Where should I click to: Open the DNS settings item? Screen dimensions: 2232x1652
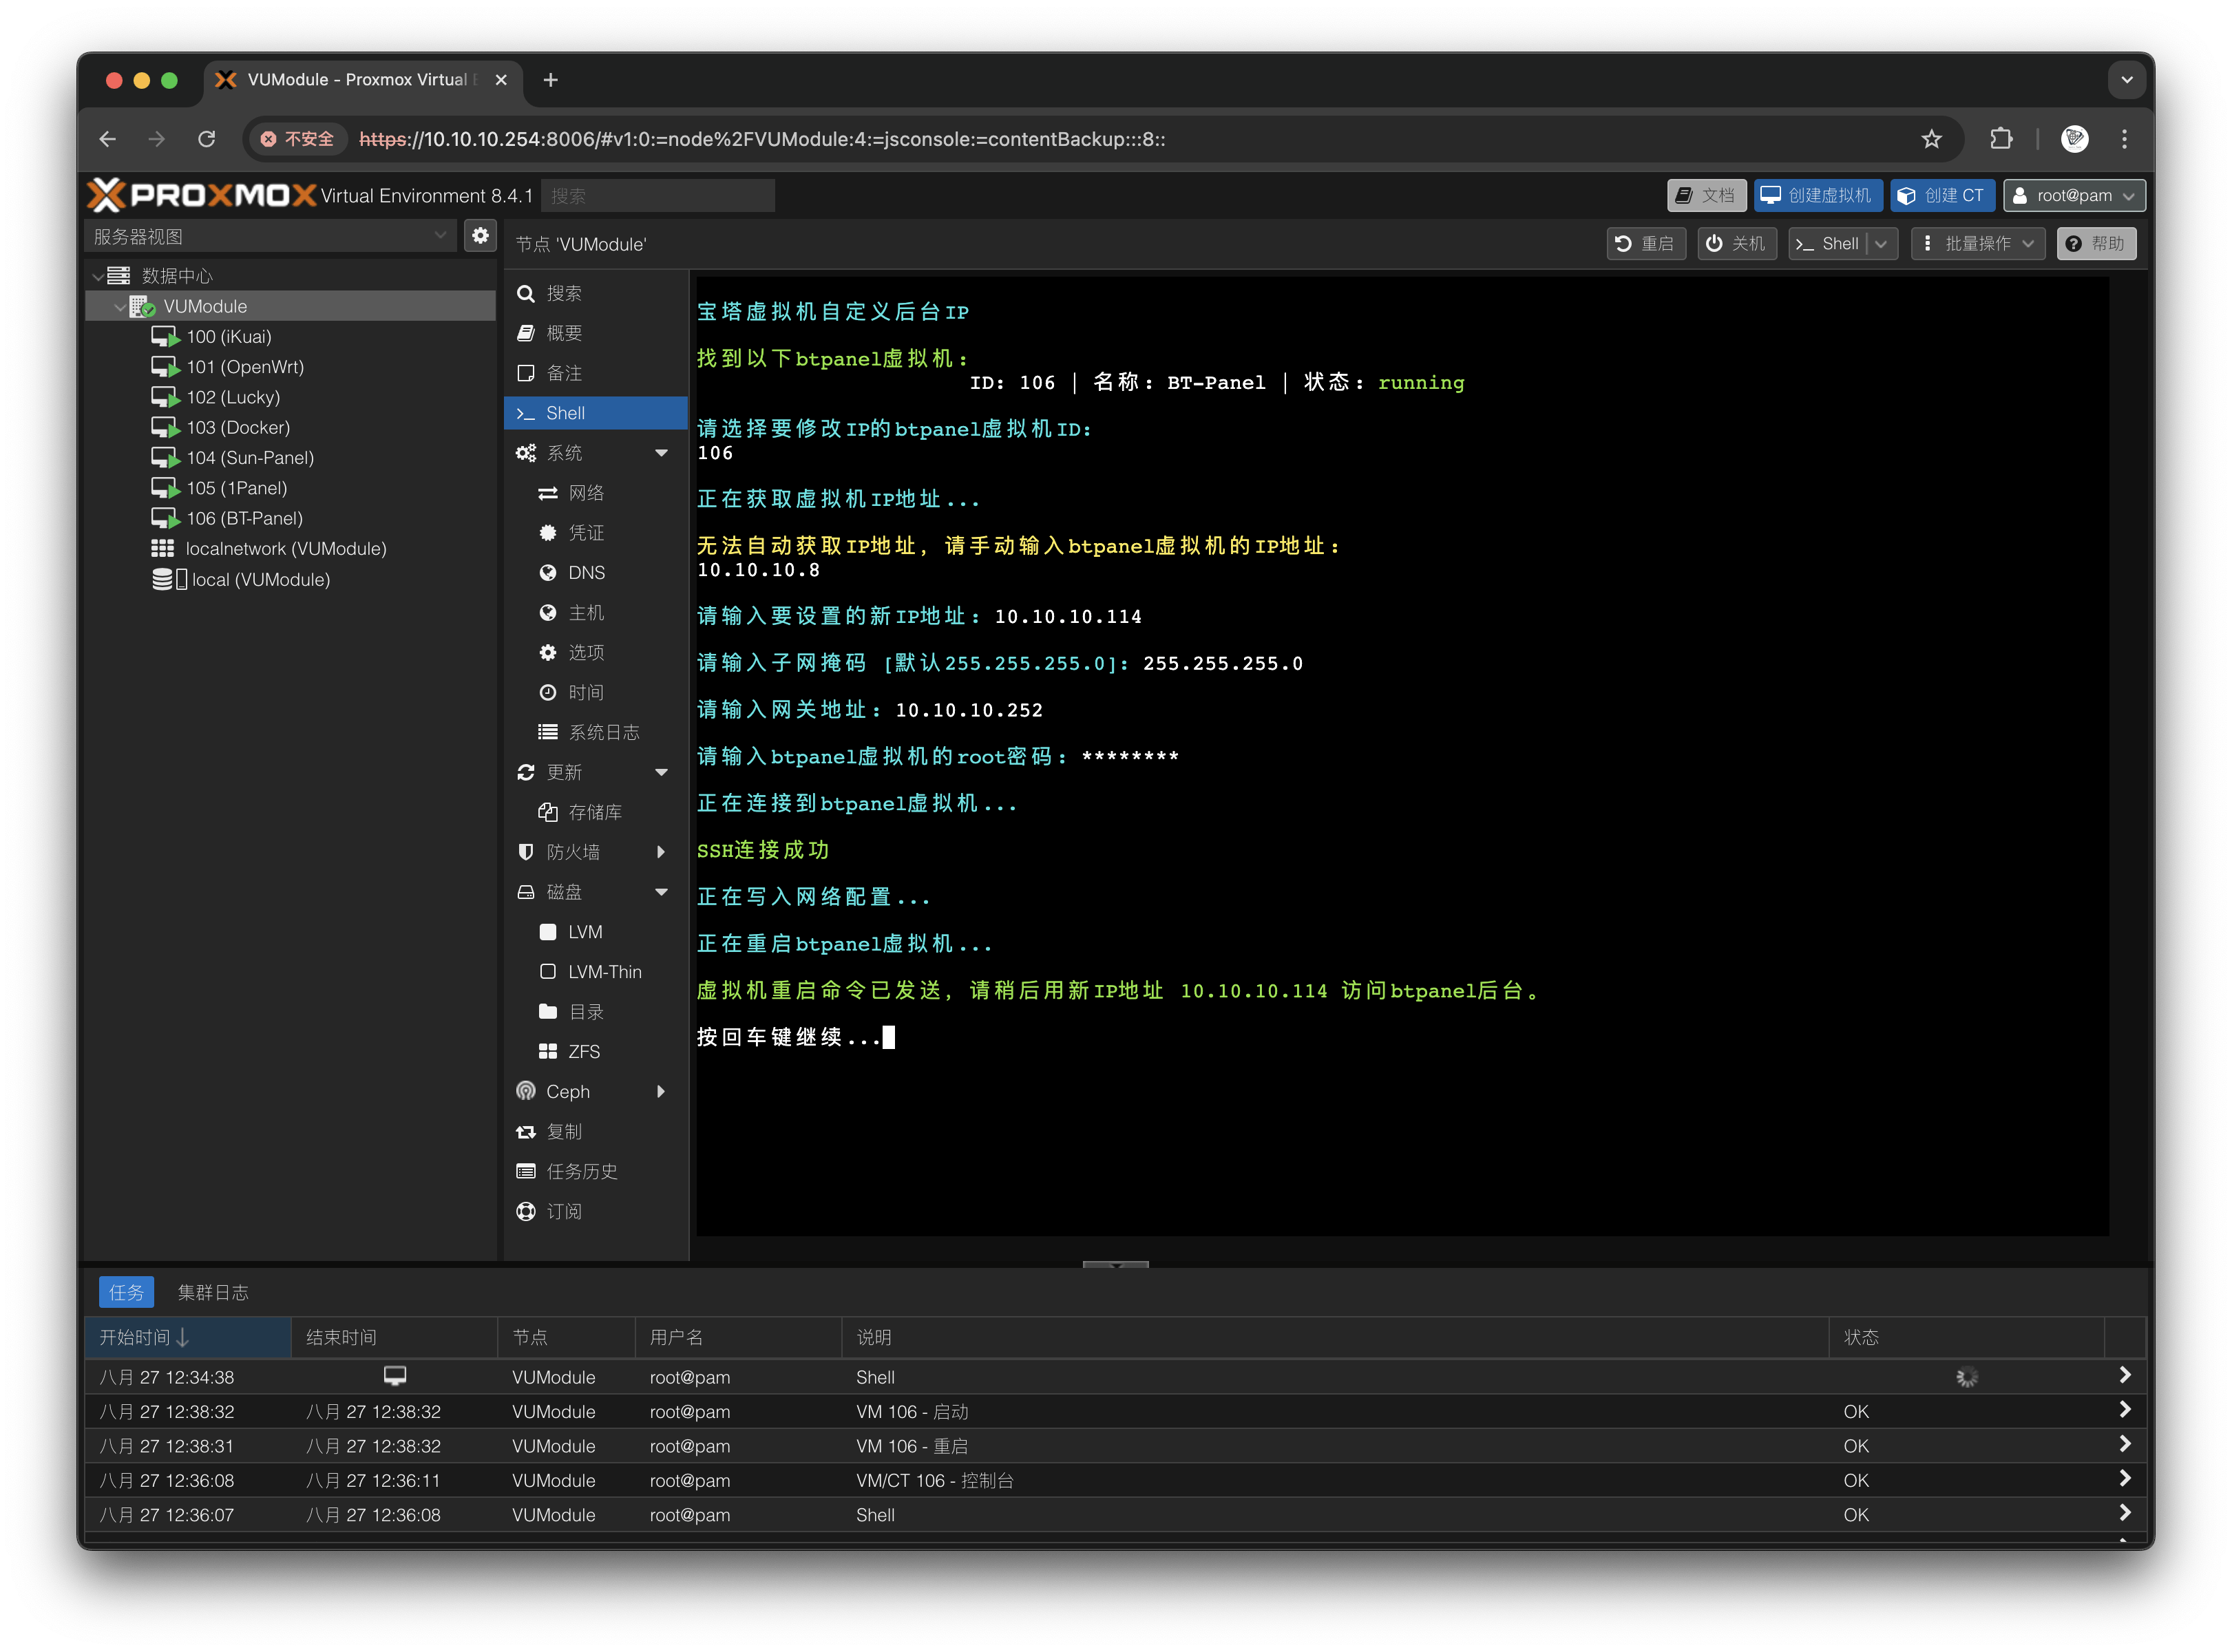coord(585,573)
